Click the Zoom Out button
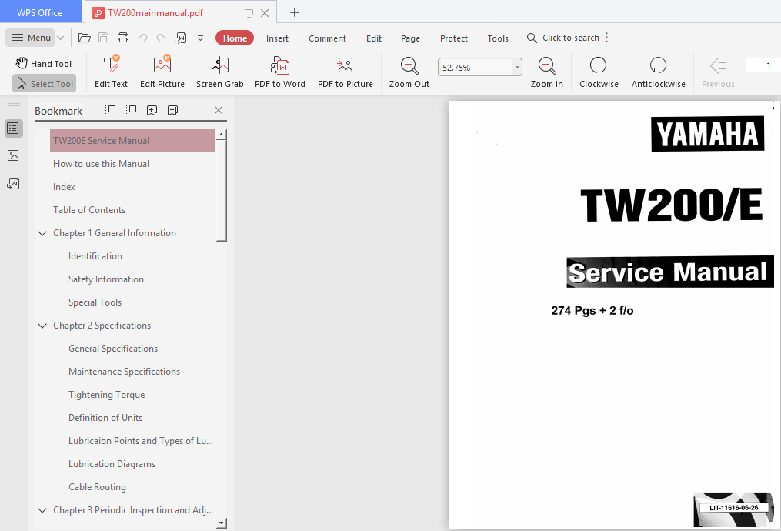 (x=409, y=72)
